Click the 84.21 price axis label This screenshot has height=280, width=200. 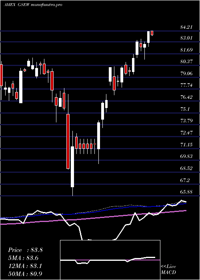click(186, 27)
